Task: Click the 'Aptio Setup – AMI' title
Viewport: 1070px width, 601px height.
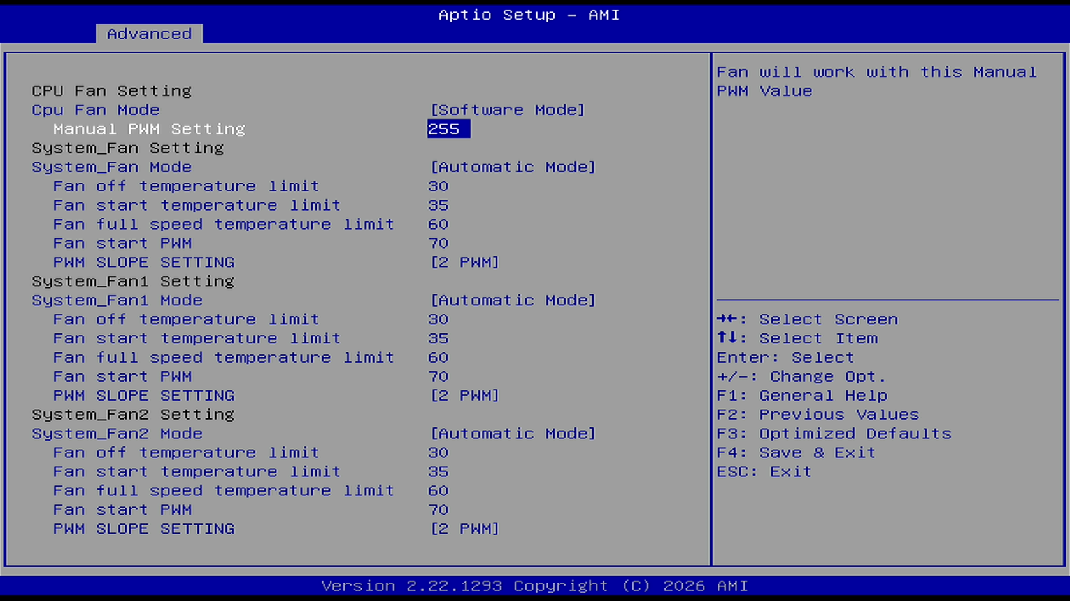Action: tap(529, 15)
